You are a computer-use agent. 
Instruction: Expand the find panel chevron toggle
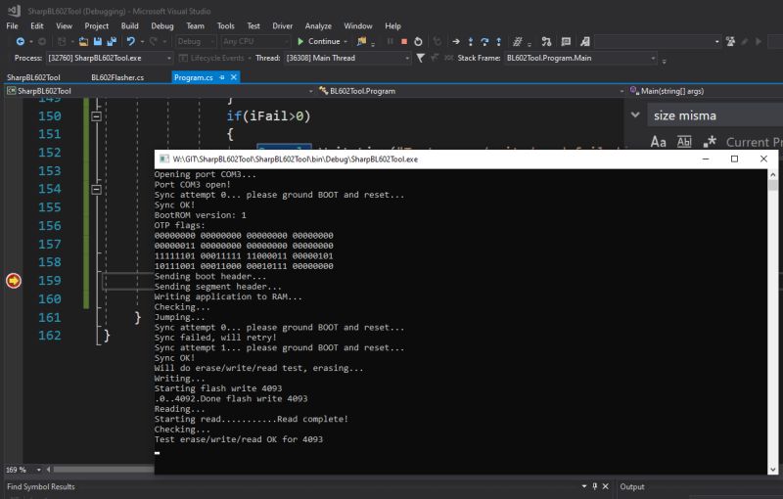point(635,114)
